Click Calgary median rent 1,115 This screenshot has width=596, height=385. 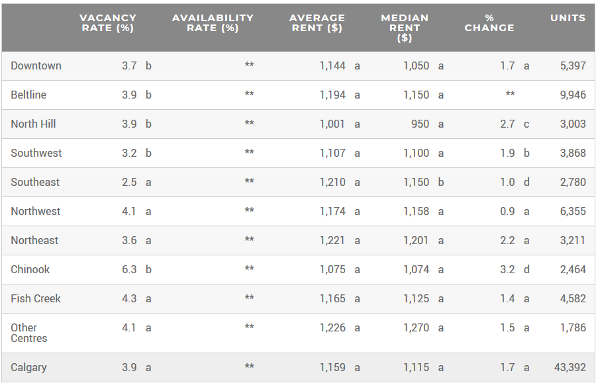417,367
